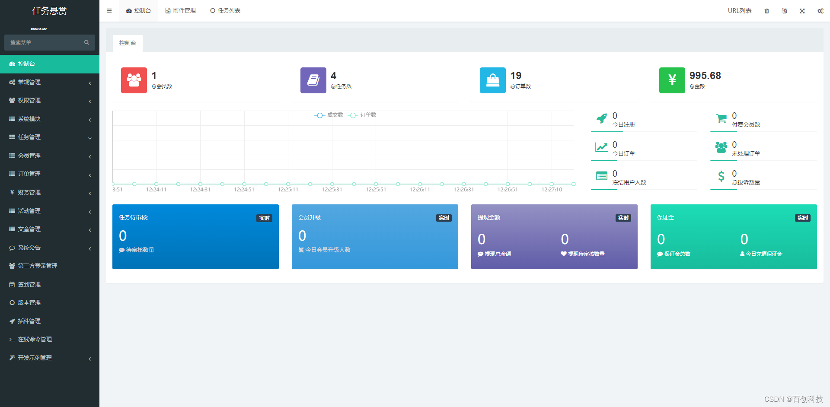
Task: Click chart data point at 12:26:11
Action: coord(420,184)
